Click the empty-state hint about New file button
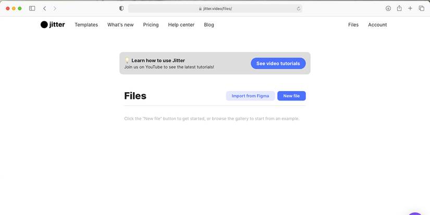Screen dimensions: 430x215 (212, 119)
